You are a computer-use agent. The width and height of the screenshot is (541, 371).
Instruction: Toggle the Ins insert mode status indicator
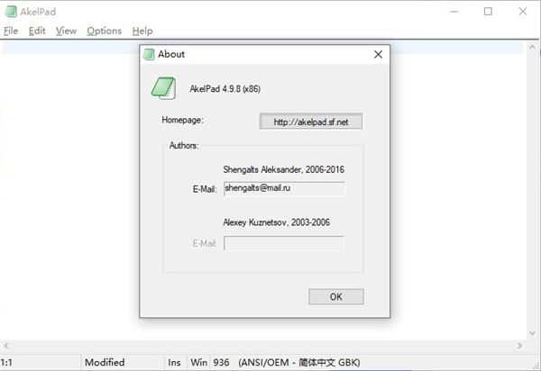coord(172,363)
